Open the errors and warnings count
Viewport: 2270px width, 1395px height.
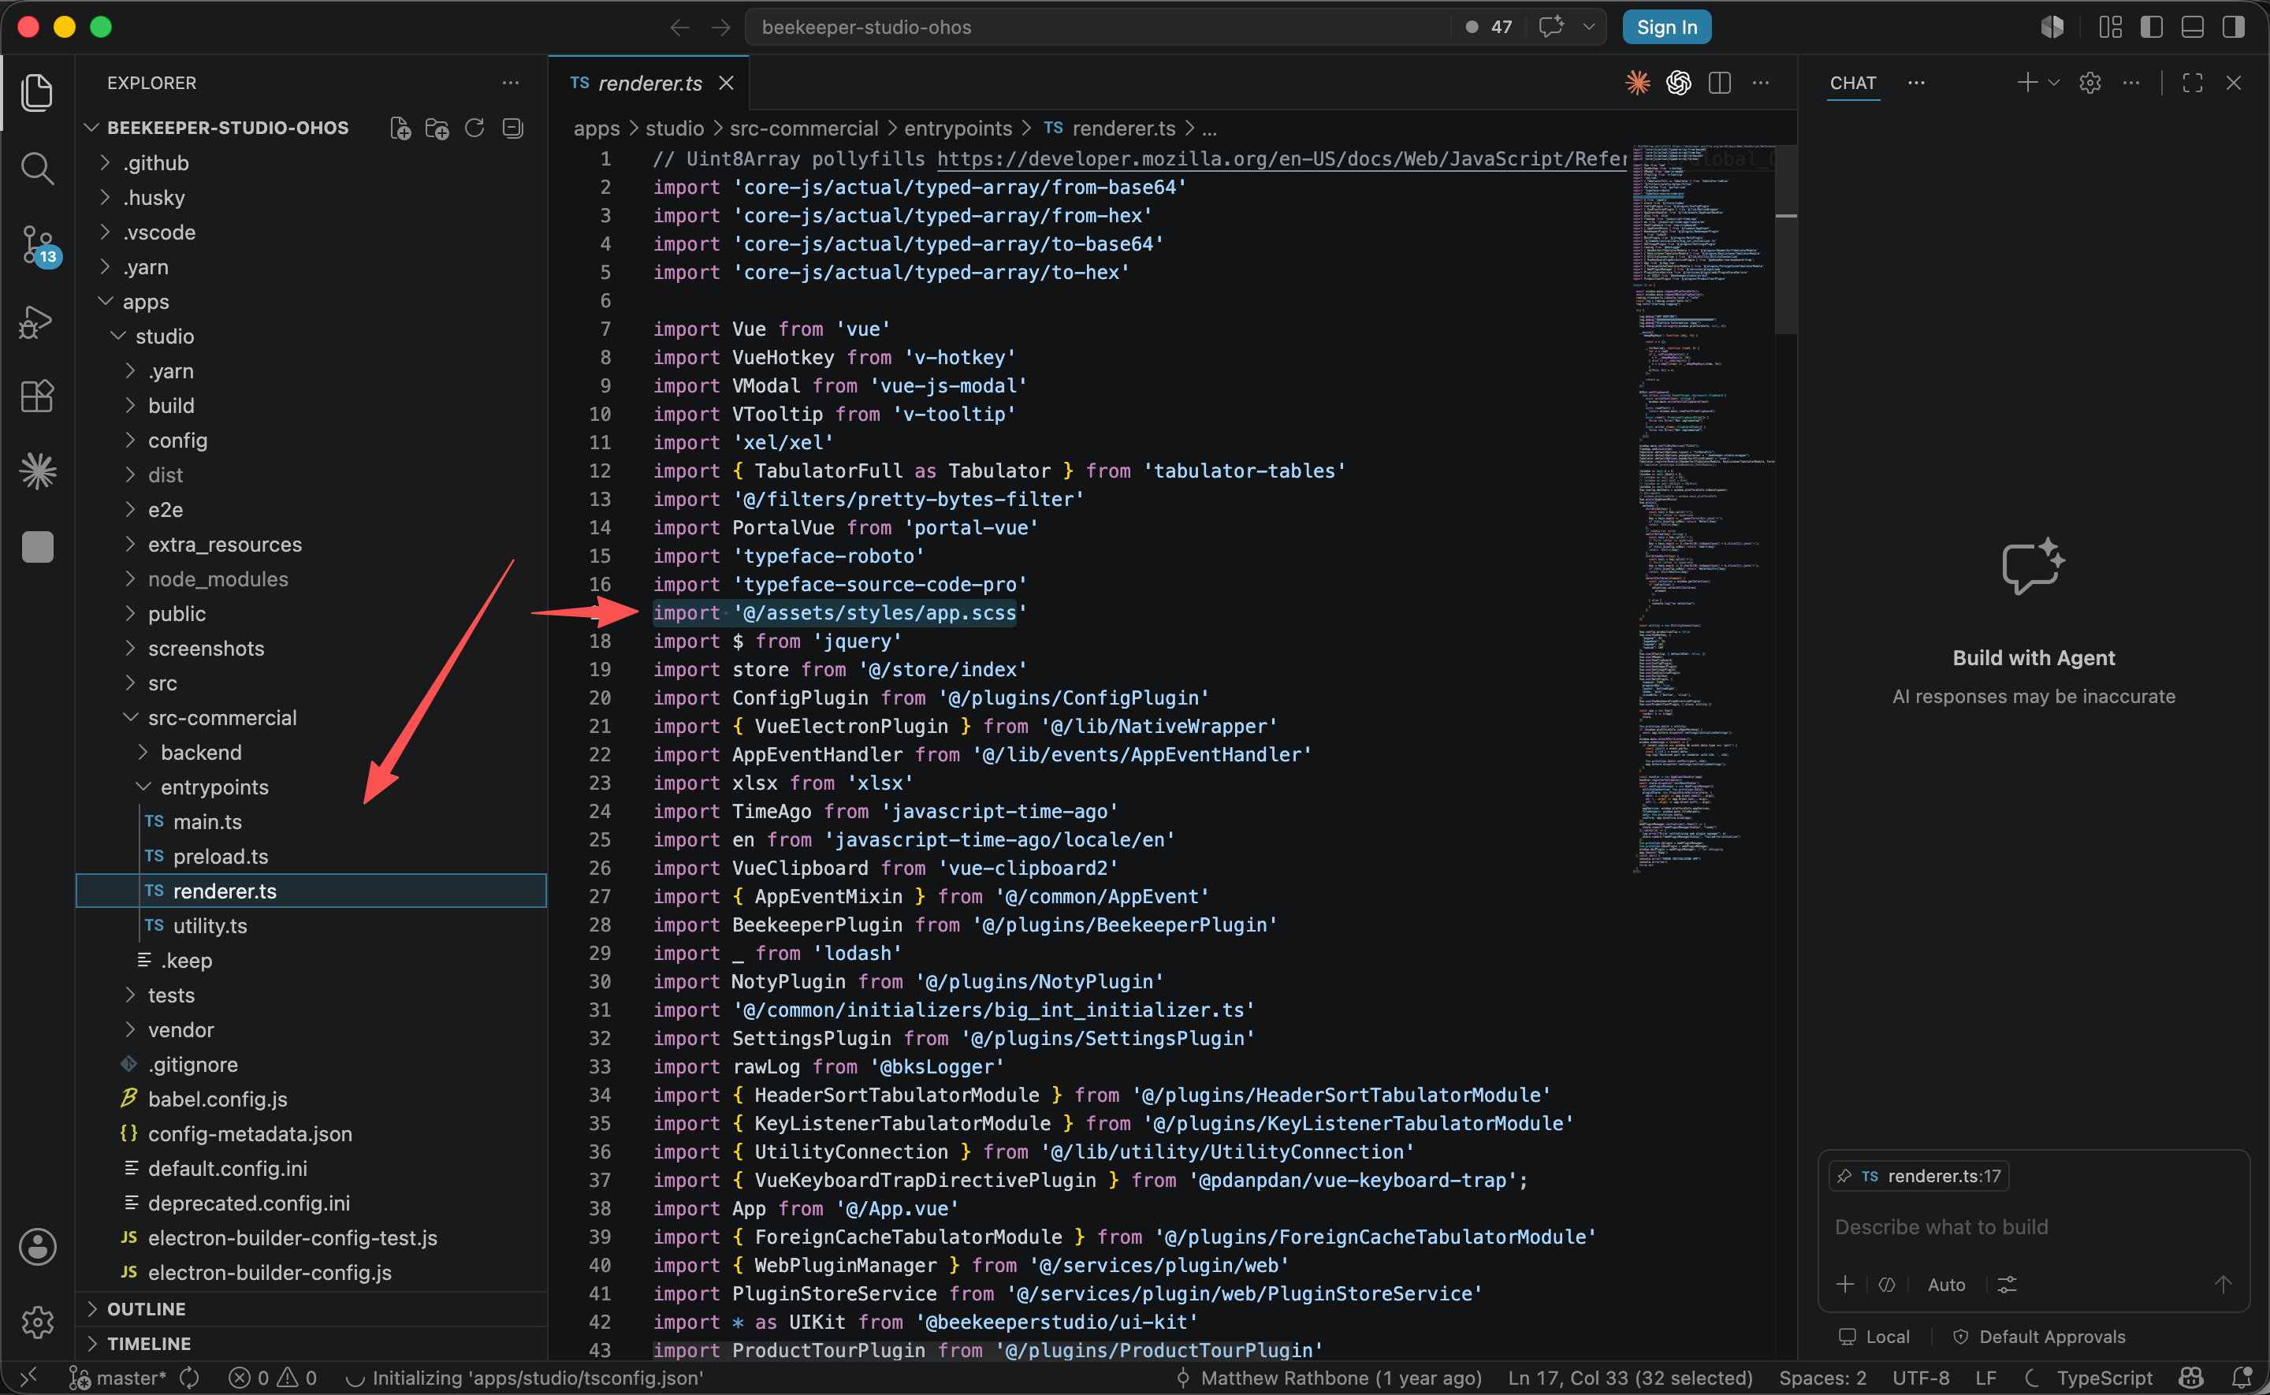pyautogui.click(x=273, y=1378)
